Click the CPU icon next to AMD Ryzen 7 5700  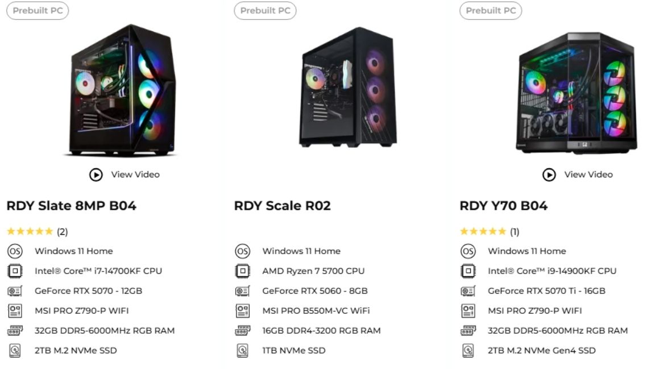click(x=242, y=271)
